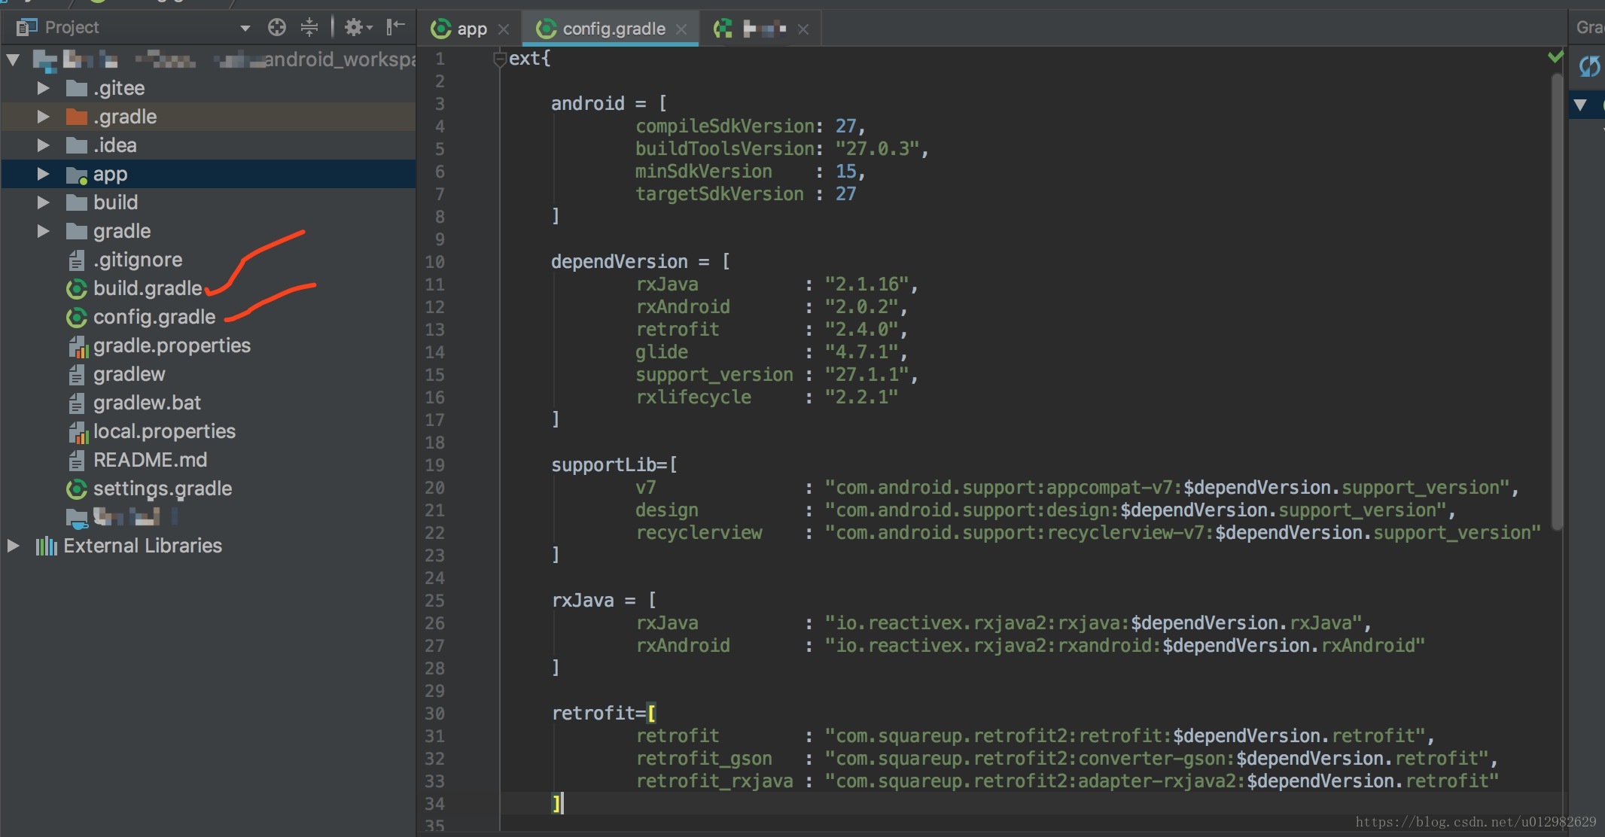Click the collapse all icon in Project panel
The height and width of the screenshot is (837, 1605).
tap(309, 28)
